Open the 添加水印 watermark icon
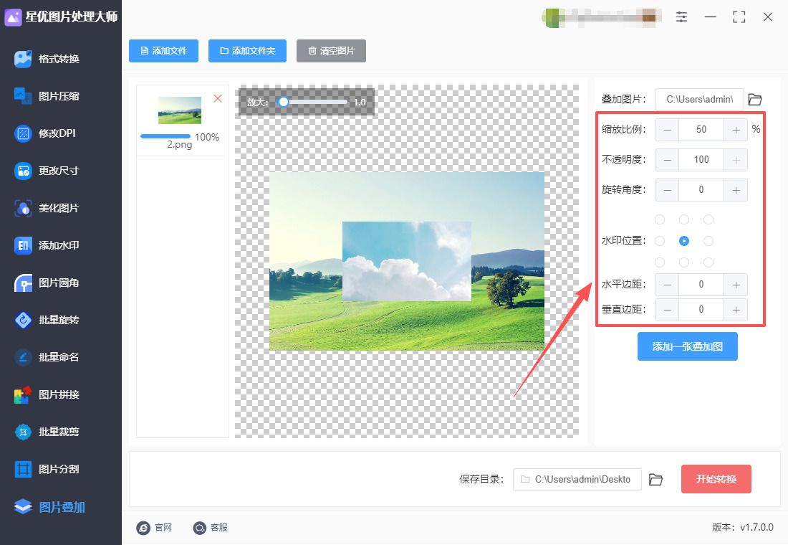Image resolution: width=788 pixels, height=545 pixels. pyautogui.click(x=23, y=245)
